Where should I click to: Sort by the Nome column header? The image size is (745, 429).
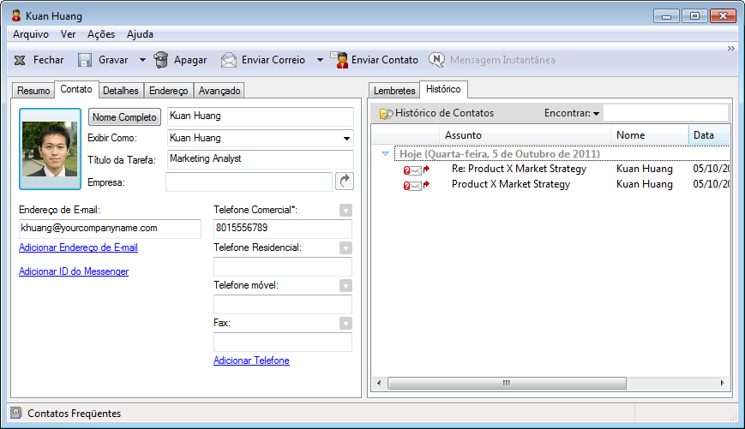pos(650,135)
